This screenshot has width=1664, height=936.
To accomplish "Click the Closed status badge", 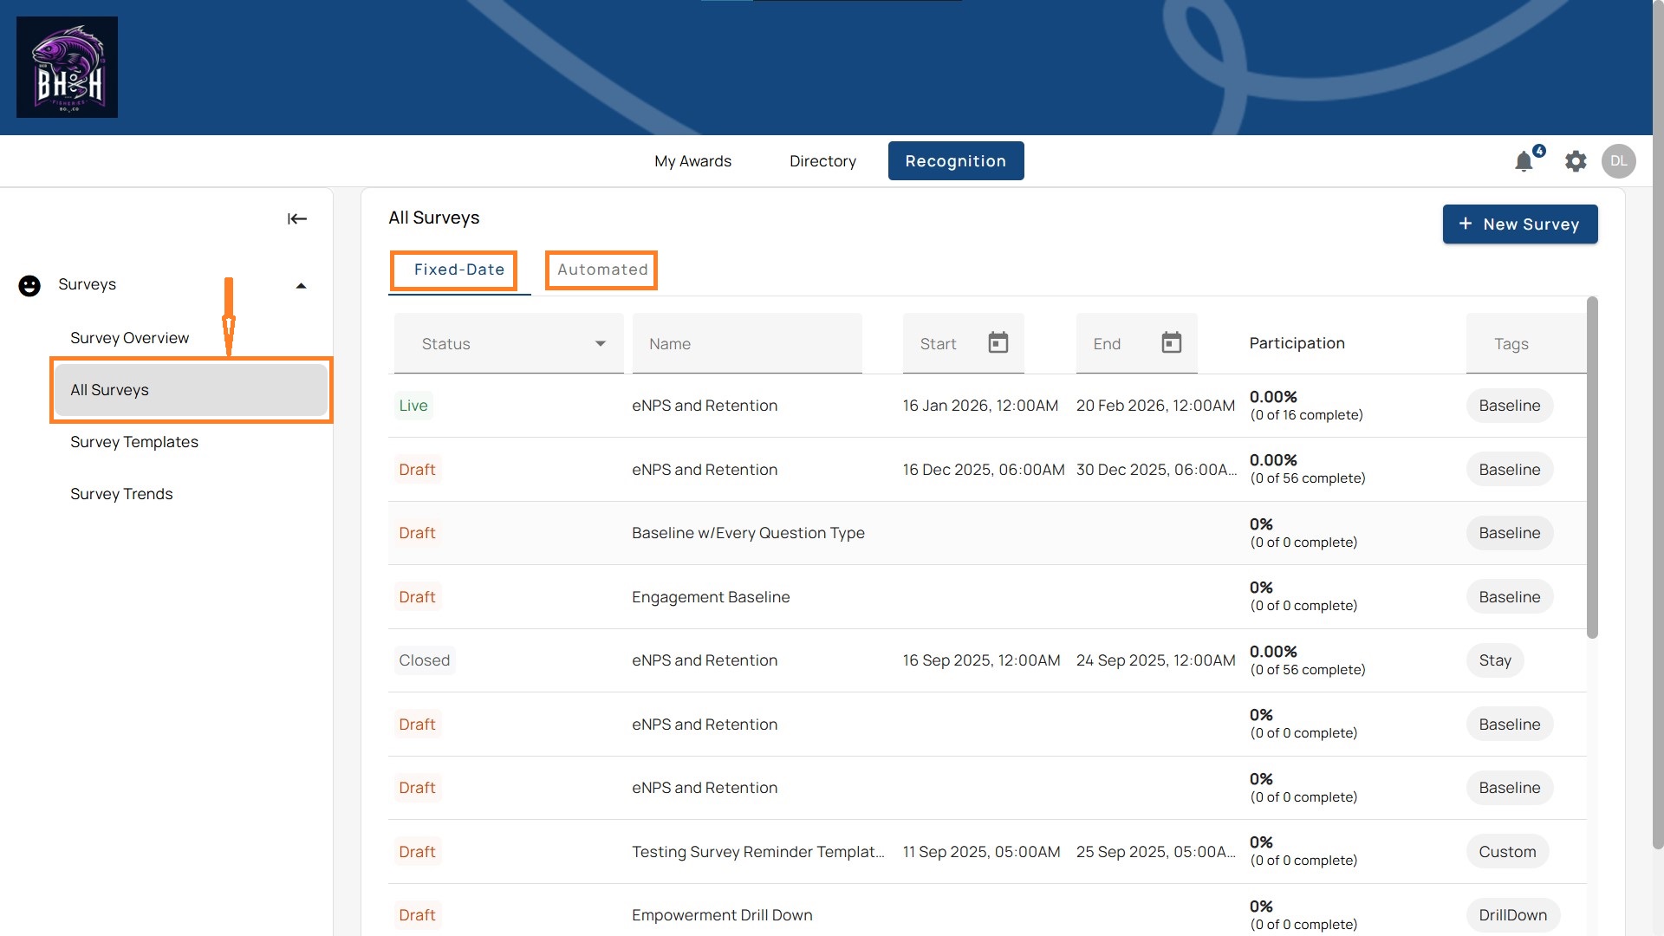I will click(425, 660).
